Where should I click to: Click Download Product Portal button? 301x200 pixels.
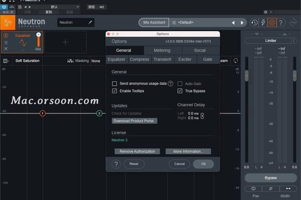(135, 121)
